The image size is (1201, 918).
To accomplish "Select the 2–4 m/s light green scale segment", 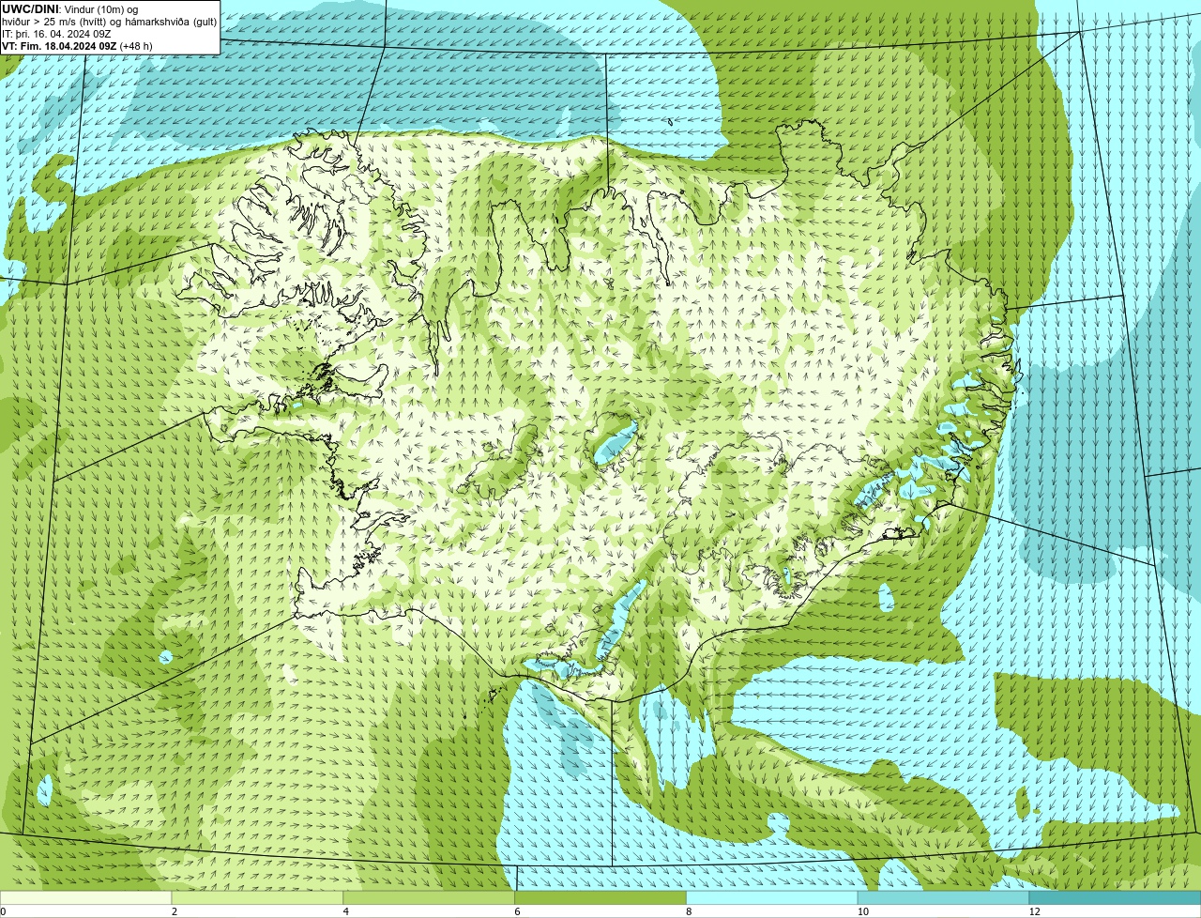I will [x=257, y=897].
